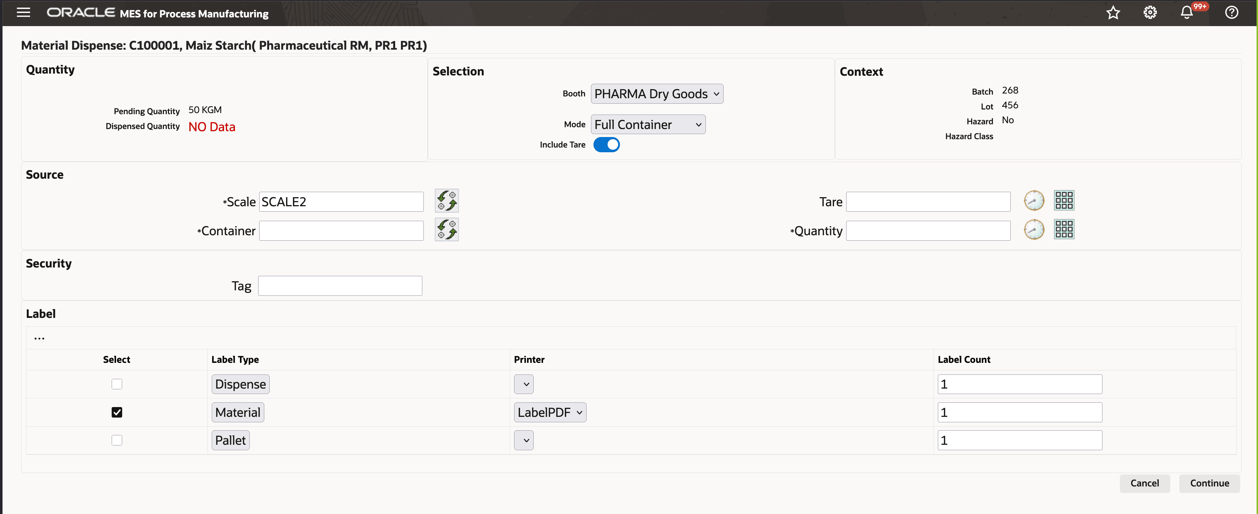Click the favorites star icon

click(1113, 13)
